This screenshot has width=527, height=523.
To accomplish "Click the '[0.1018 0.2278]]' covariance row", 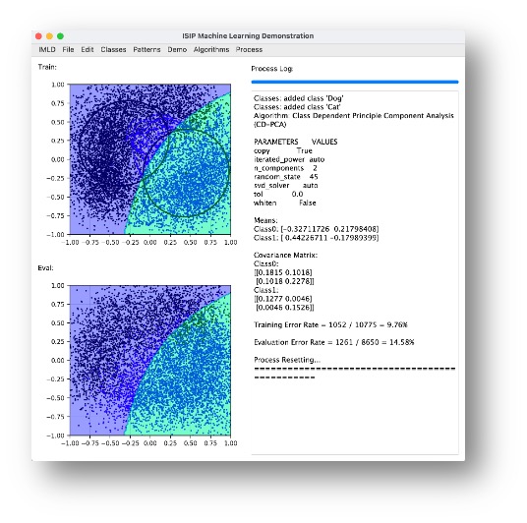I will (285, 281).
